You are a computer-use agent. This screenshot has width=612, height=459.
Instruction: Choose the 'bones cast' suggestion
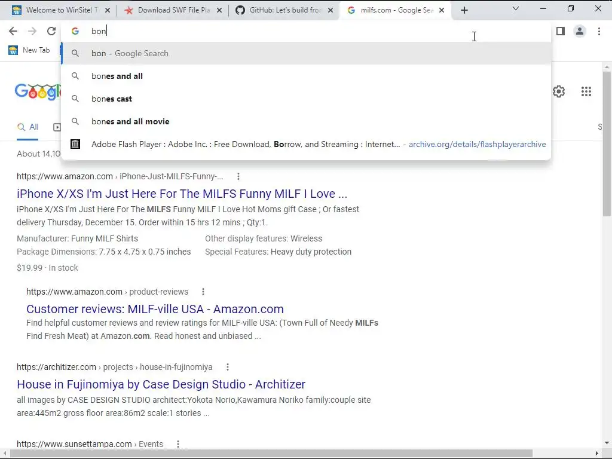pyautogui.click(x=307, y=99)
